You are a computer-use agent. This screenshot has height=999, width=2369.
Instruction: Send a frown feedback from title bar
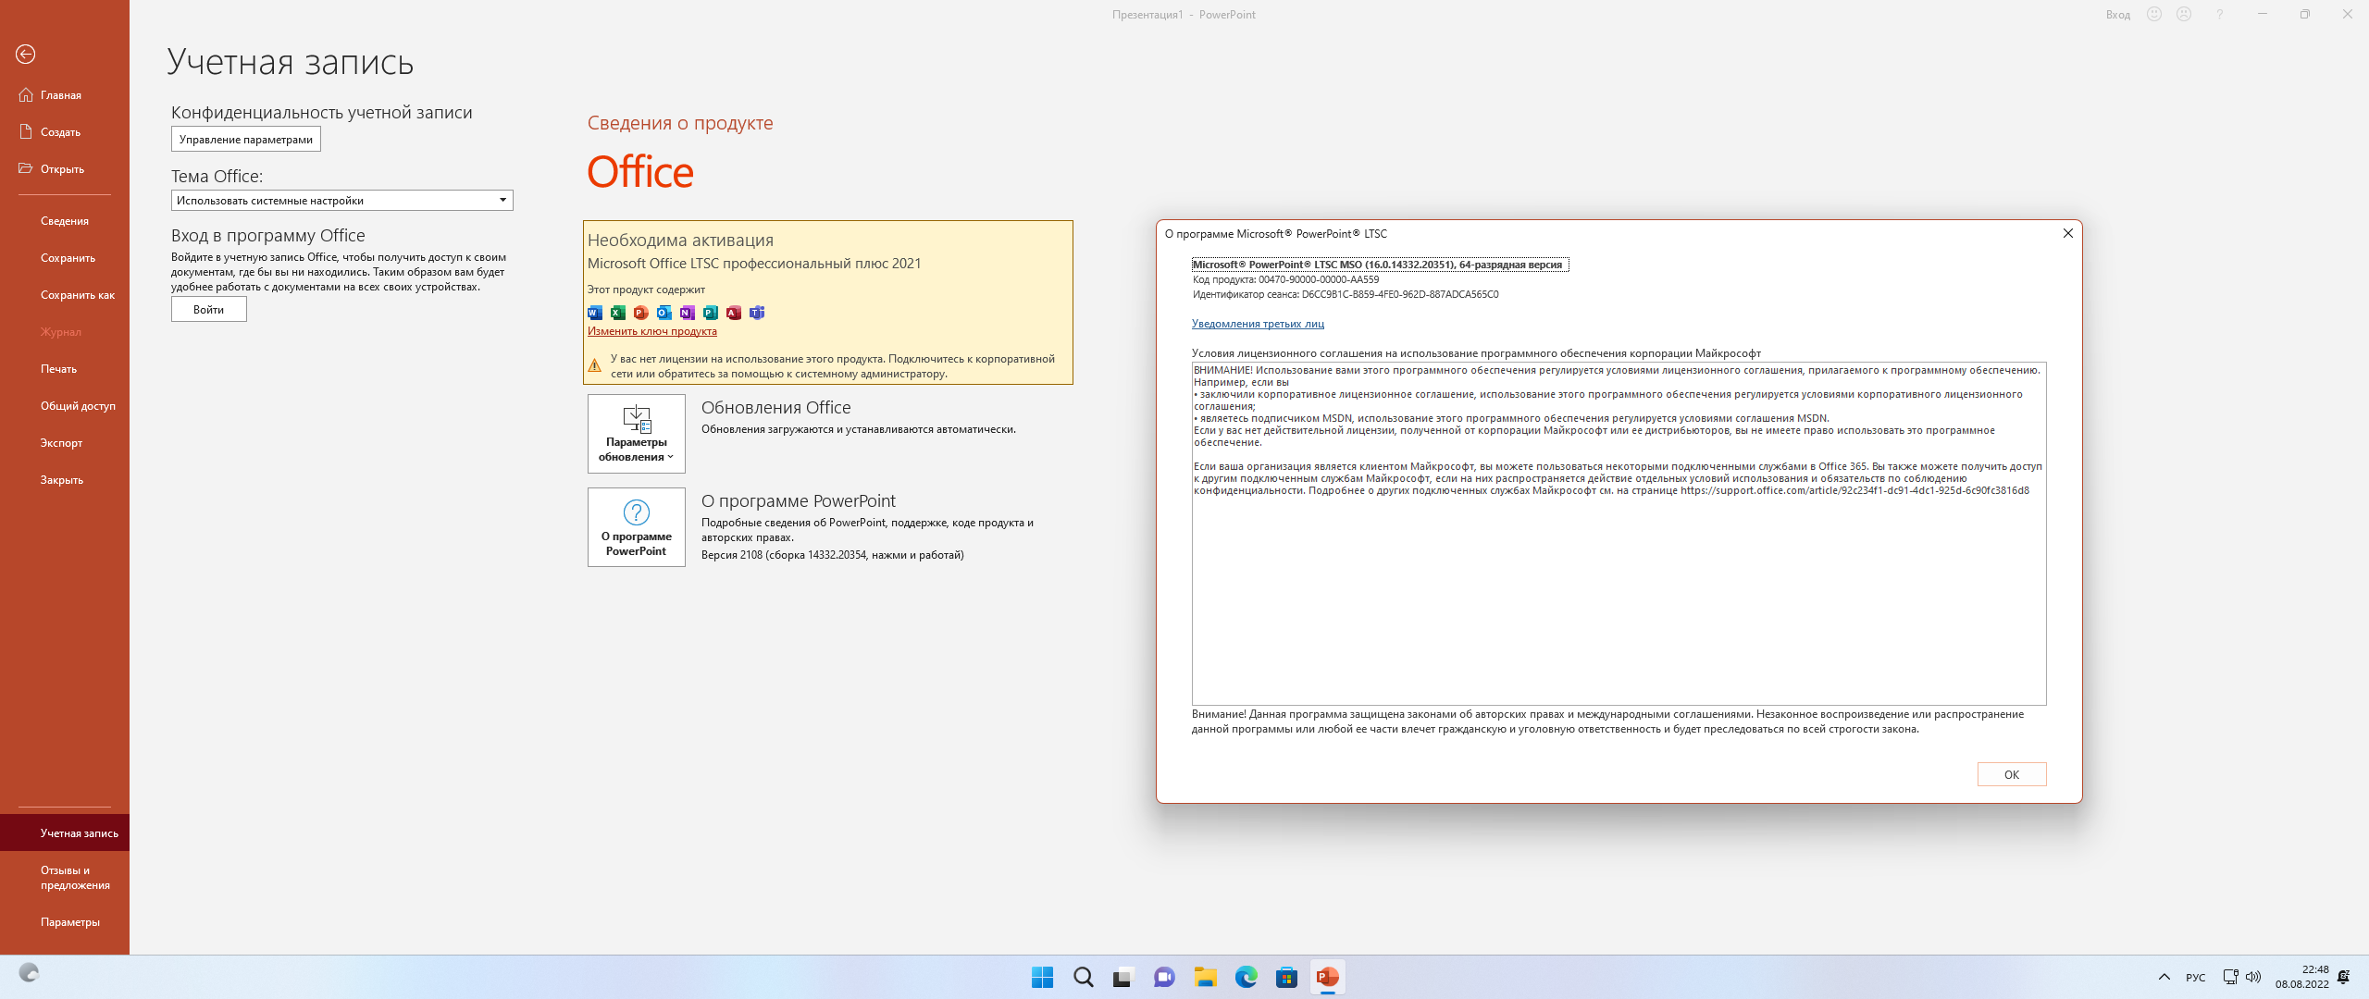(2184, 14)
